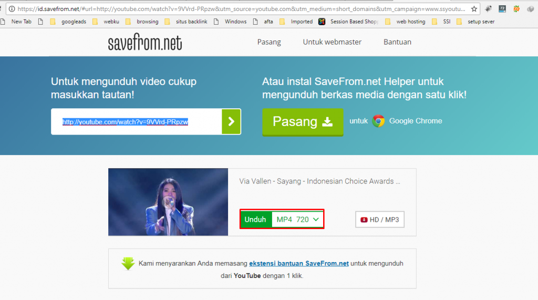
Task: Open the Pasang menu item in header
Action: pos(269,42)
